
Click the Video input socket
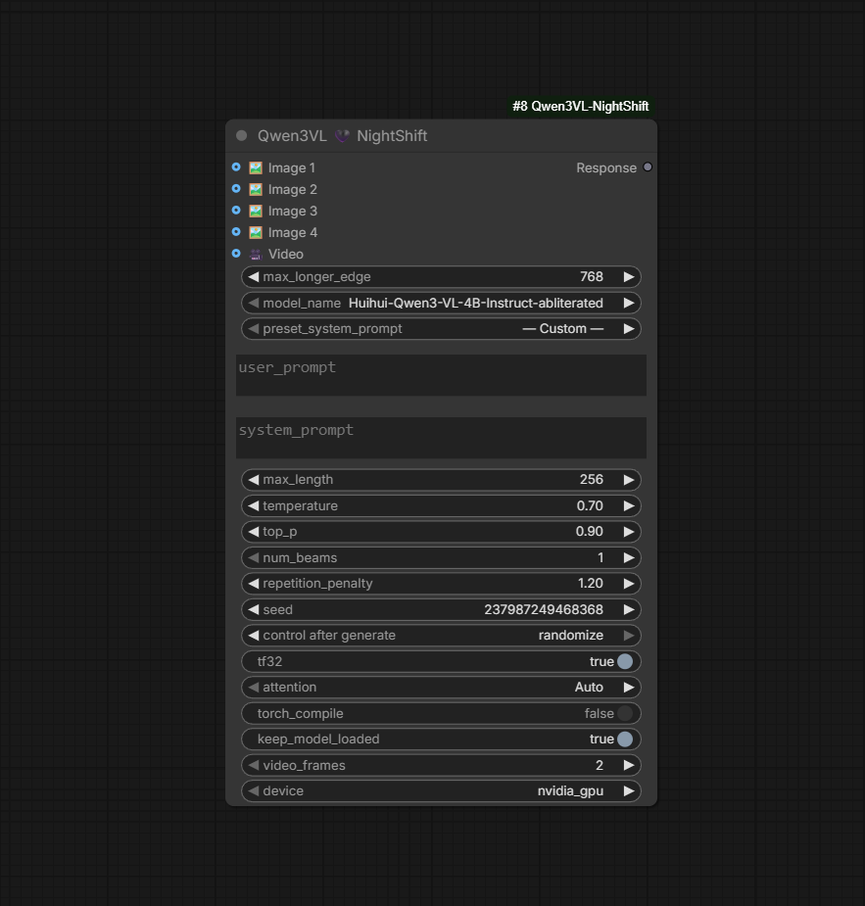click(236, 253)
